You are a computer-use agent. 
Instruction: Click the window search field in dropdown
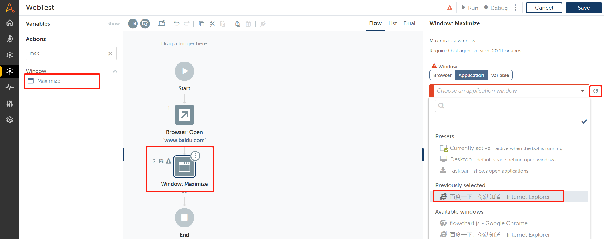pos(509,106)
